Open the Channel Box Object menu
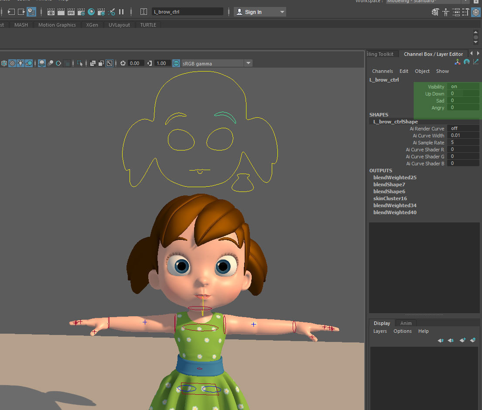Image resolution: width=482 pixels, height=410 pixels. tap(422, 71)
